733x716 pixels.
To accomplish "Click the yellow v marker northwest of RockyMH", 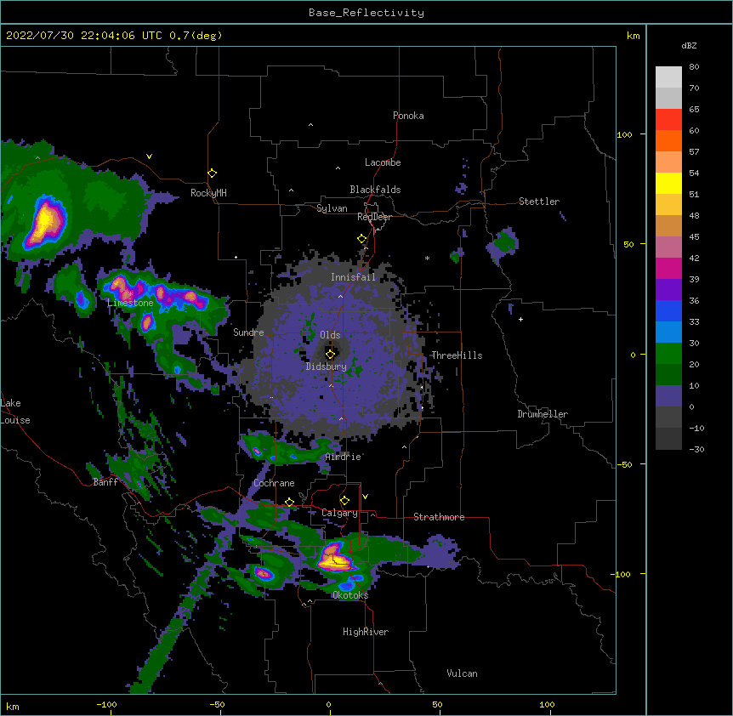I will pos(149,156).
